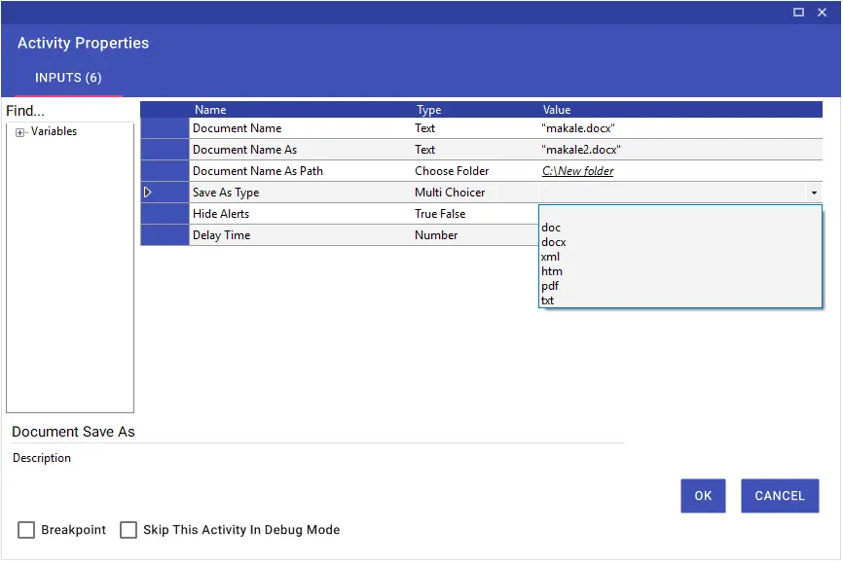Screen dimensions: 843x563
Task: Select the blank entry atop the dropdown list
Action: 680,213
